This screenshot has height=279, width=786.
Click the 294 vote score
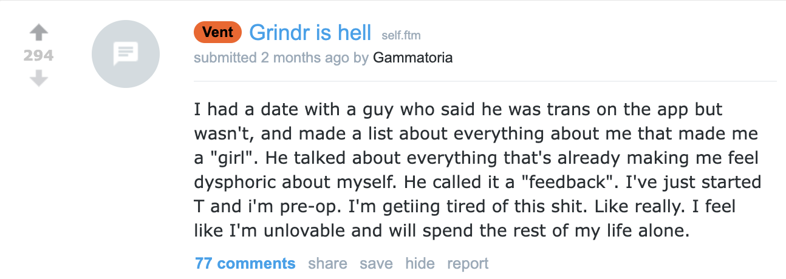38,56
